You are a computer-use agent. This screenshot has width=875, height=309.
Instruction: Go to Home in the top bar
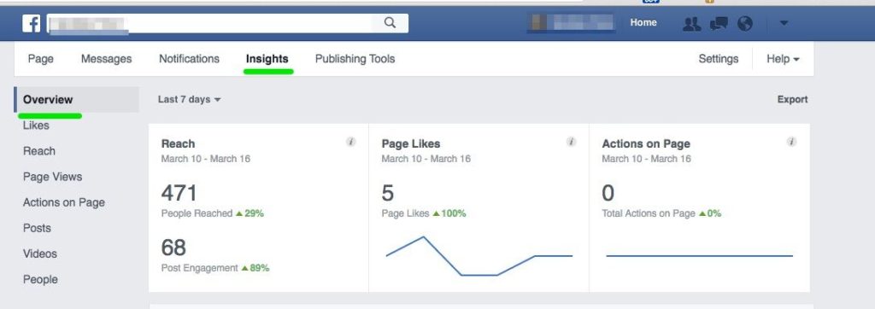[x=643, y=23]
